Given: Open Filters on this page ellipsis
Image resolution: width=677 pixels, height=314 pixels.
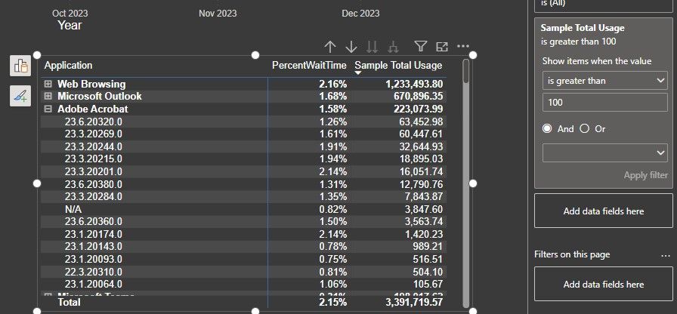Looking at the screenshot, I should point(666,256).
